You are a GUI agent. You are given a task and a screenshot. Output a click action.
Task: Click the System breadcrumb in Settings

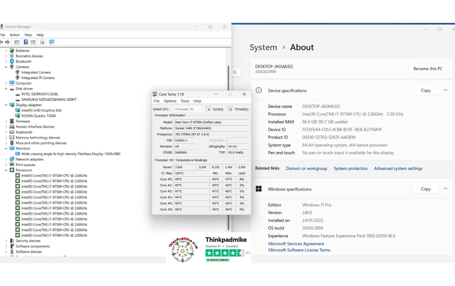coord(263,47)
